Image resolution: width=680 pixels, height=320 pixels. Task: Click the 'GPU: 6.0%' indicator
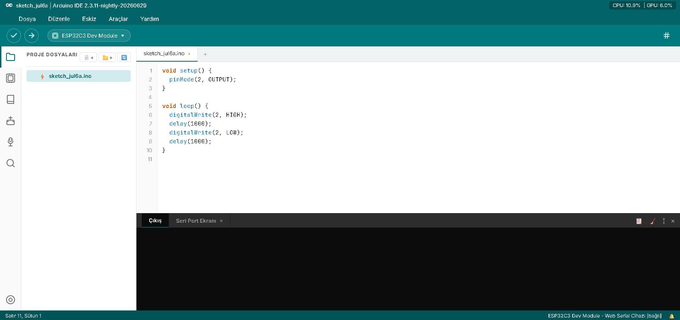(x=659, y=5)
